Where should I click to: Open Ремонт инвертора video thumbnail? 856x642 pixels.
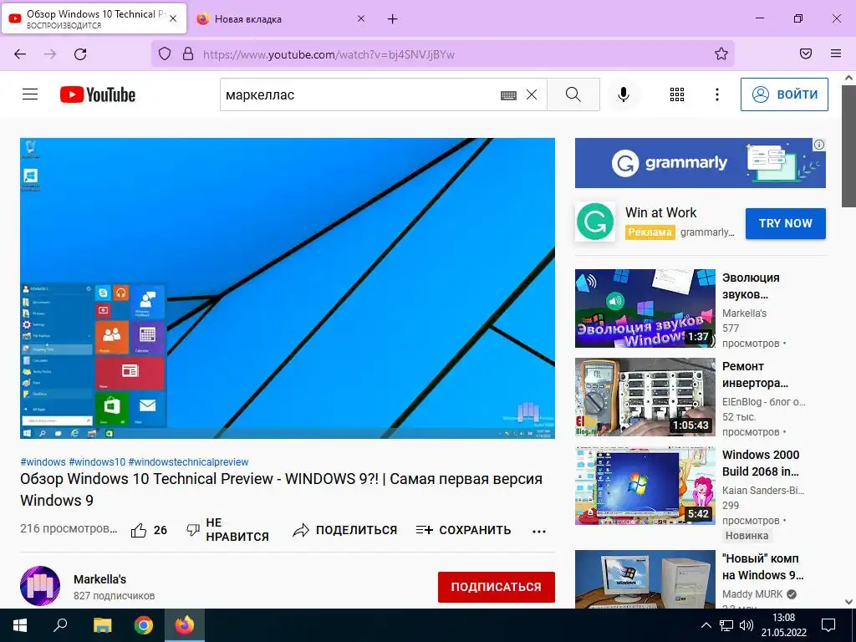[x=645, y=397]
